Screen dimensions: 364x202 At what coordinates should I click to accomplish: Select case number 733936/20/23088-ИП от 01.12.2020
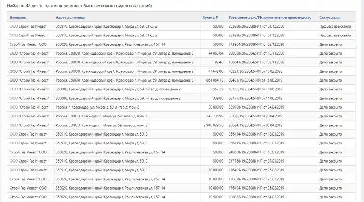(256, 35)
